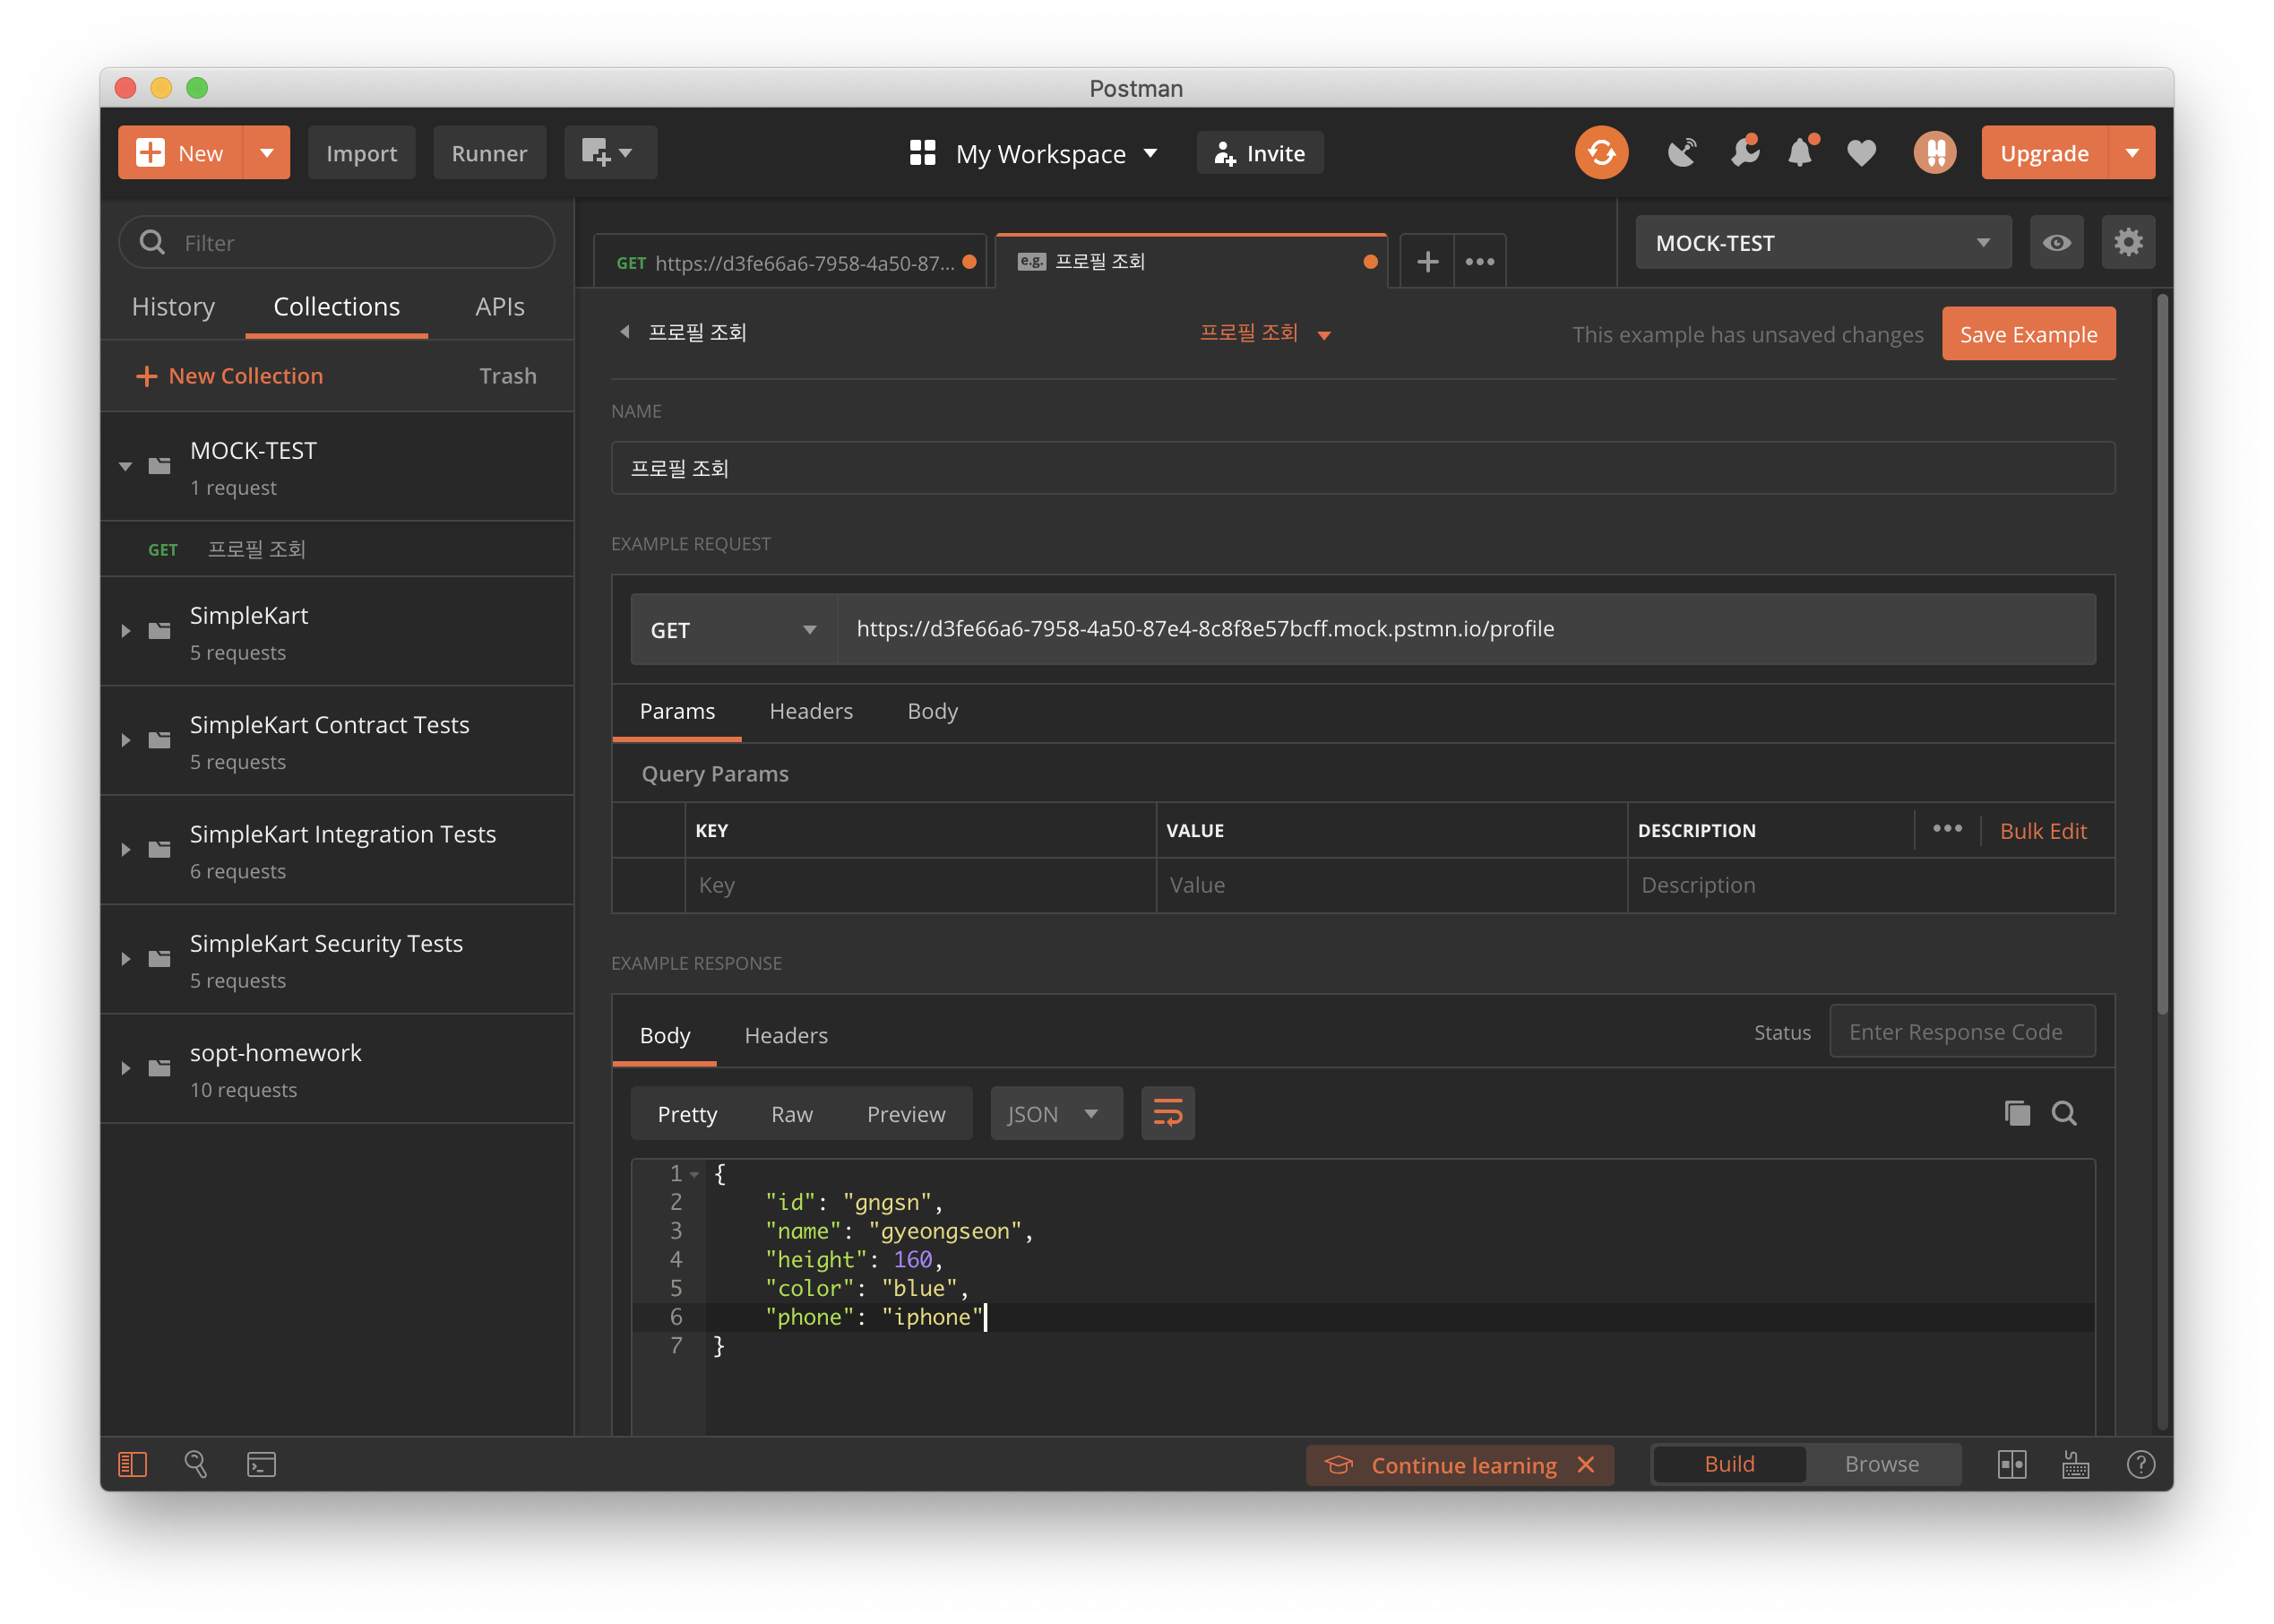Copy response body with copy icon
The width and height of the screenshot is (2274, 1624).
pyautogui.click(x=2016, y=1113)
